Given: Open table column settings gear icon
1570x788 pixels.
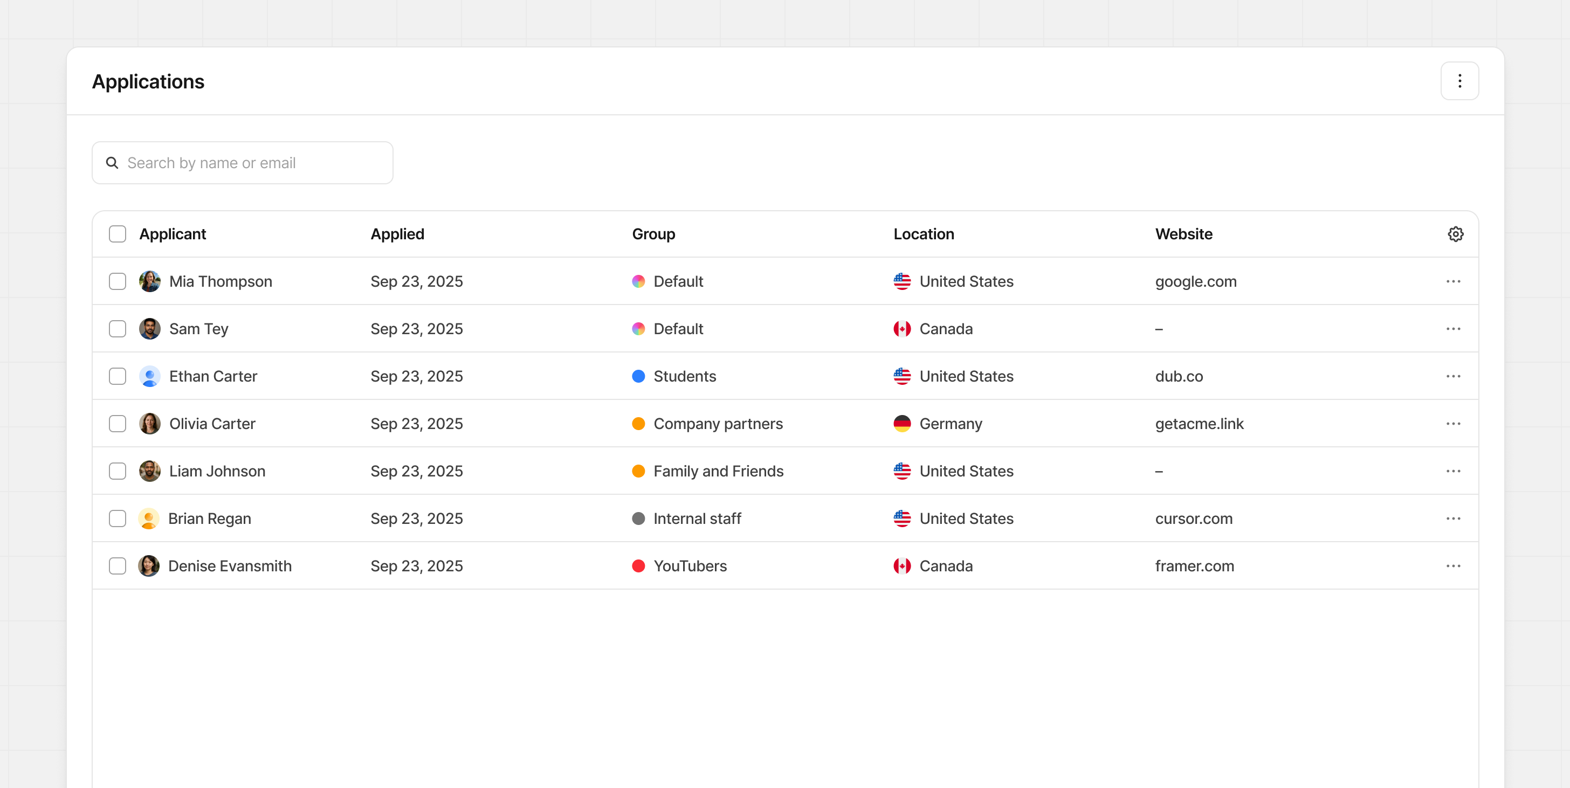Looking at the screenshot, I should 1455,234.
